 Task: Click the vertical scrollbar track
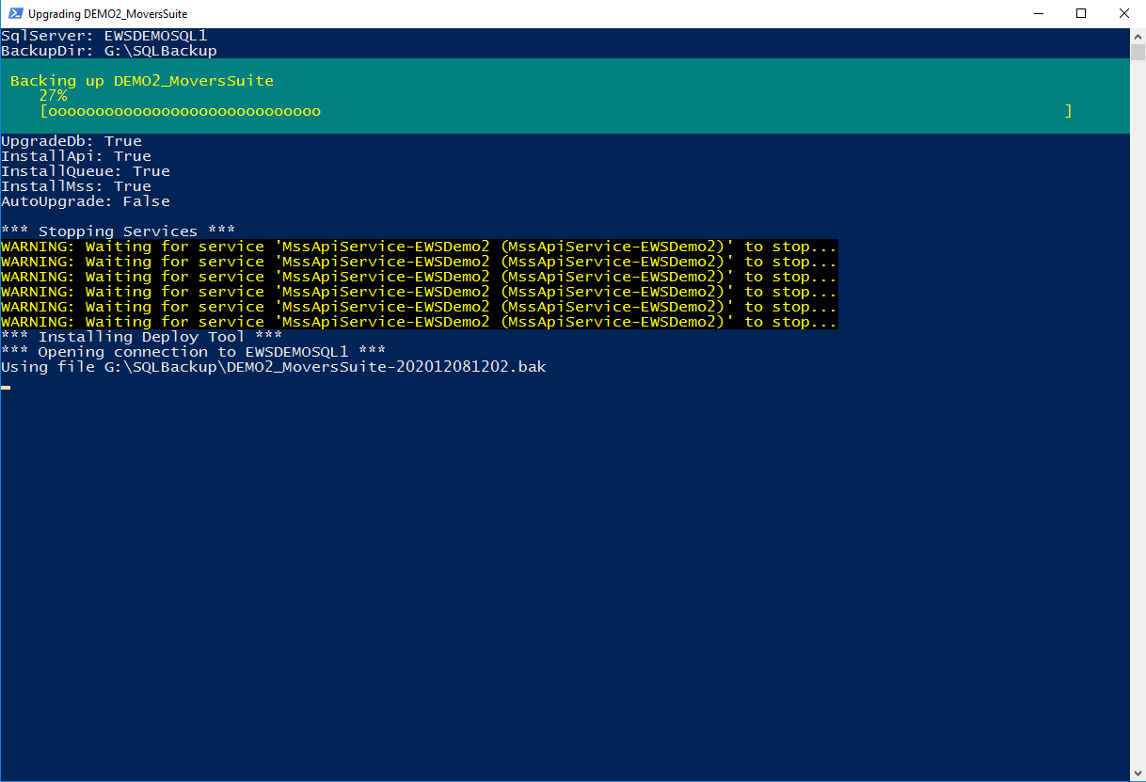tap(1138, 471)
